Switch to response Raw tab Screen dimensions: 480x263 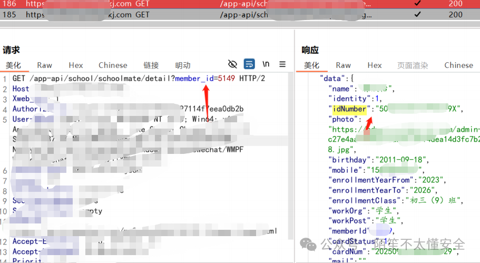coord(343,65)
